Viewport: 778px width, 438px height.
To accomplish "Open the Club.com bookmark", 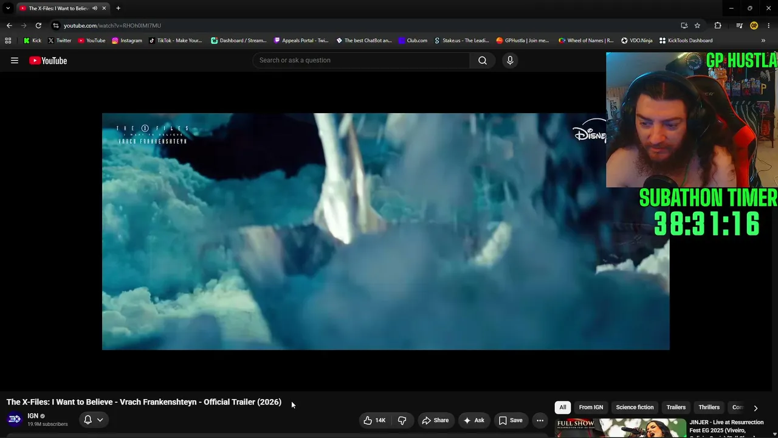I will [413, 41].
